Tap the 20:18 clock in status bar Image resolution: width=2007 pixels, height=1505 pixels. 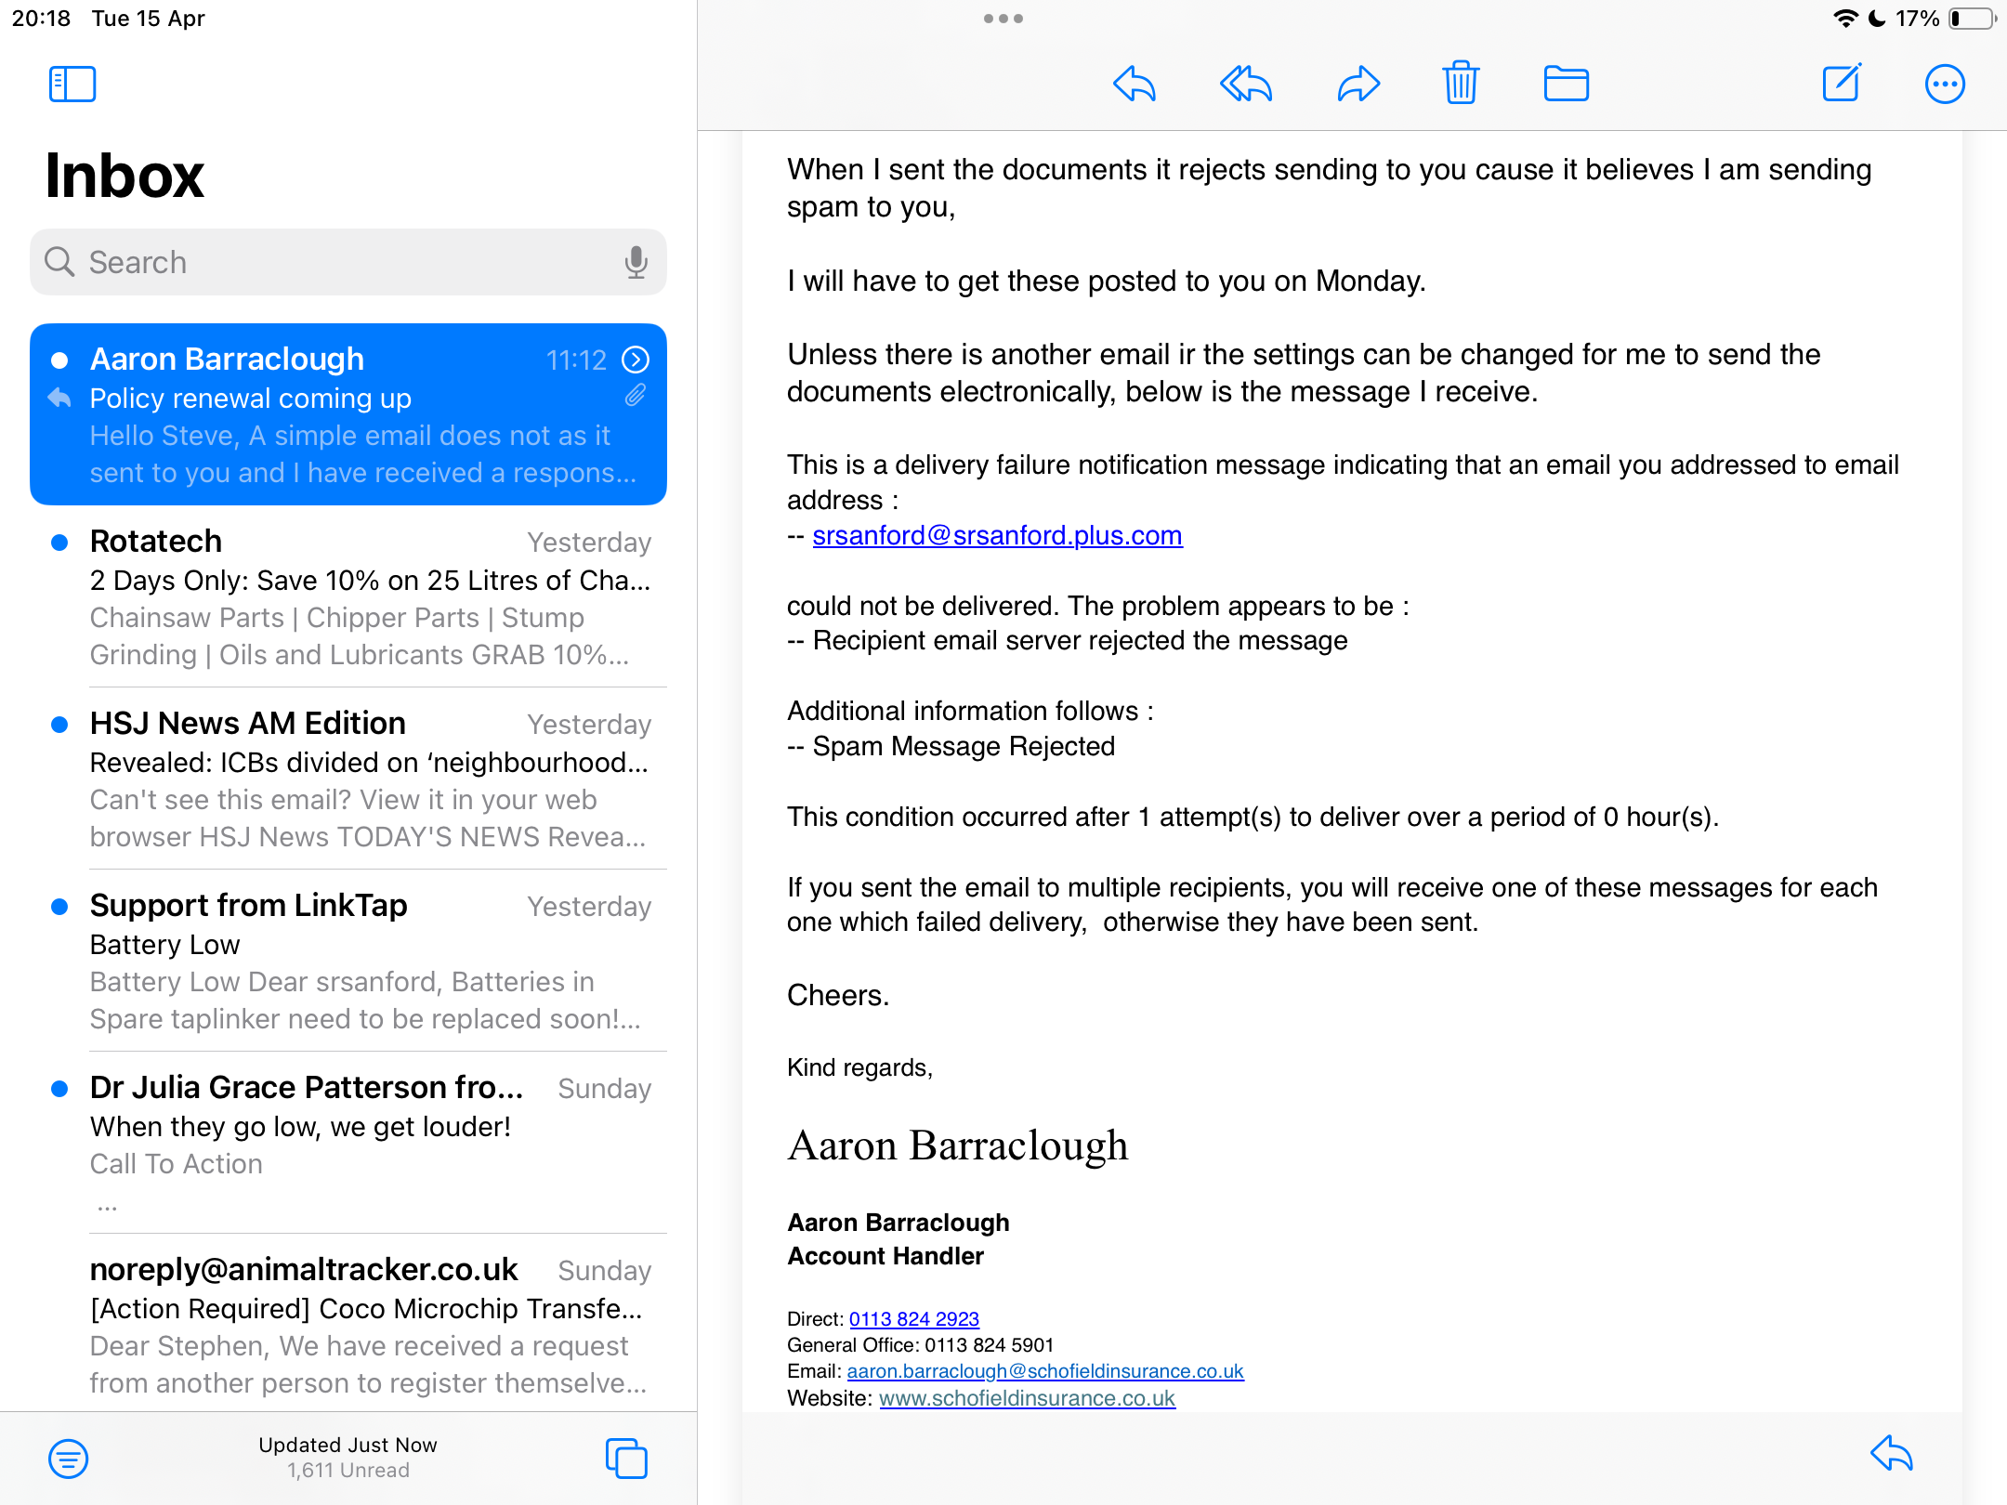tap(41, 19)
